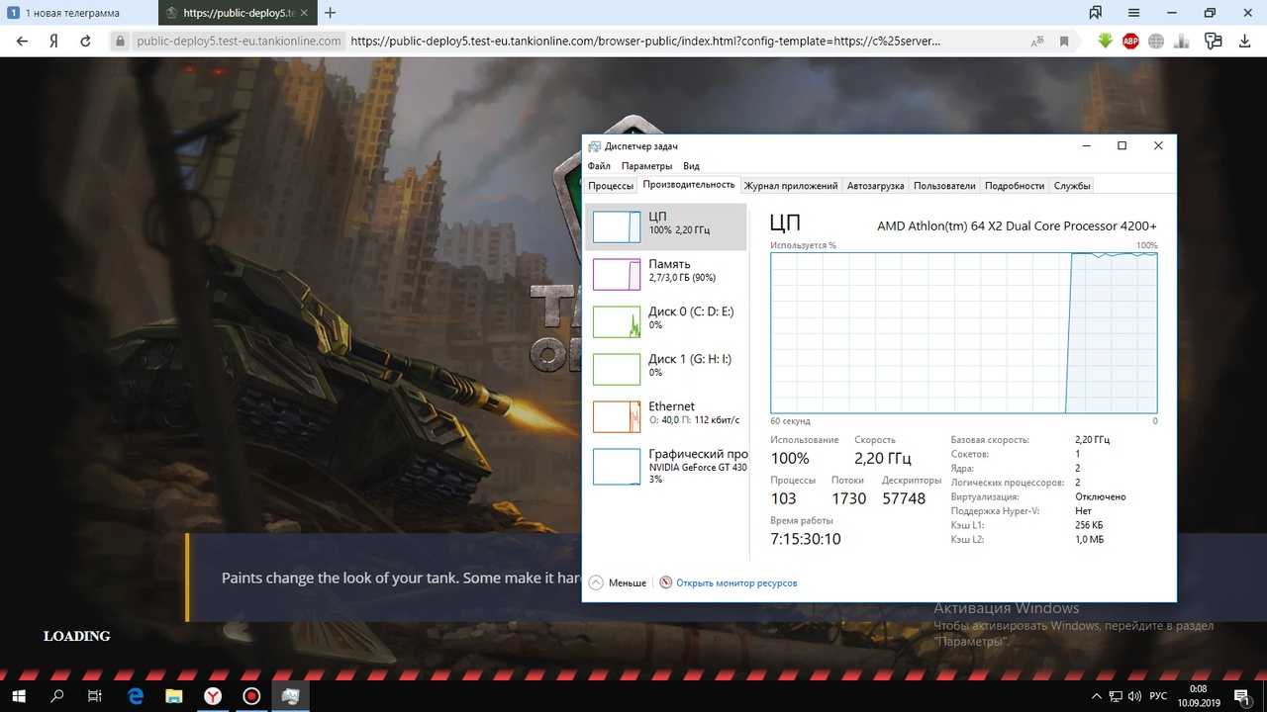This screenshot has height=712, width=1267.
Task: Click the virtualization value Отключено
Action: pyautogui.click(x=1101, y=496)
